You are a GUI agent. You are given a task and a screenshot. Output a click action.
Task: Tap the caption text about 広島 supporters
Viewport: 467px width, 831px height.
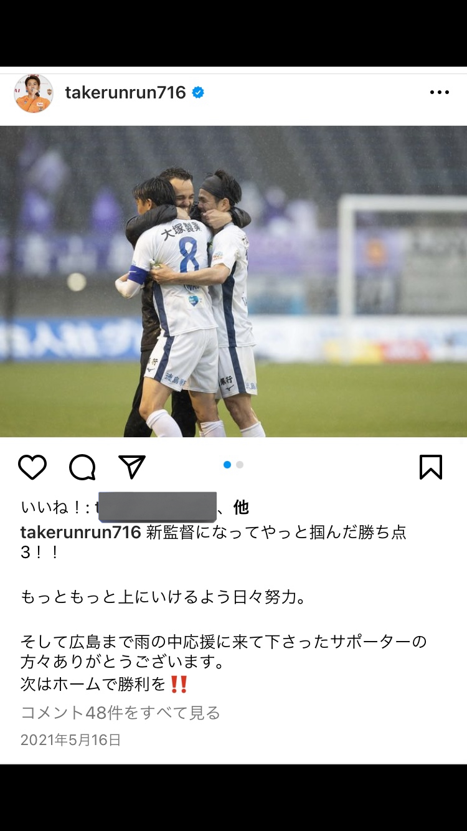tap(224, 652)
